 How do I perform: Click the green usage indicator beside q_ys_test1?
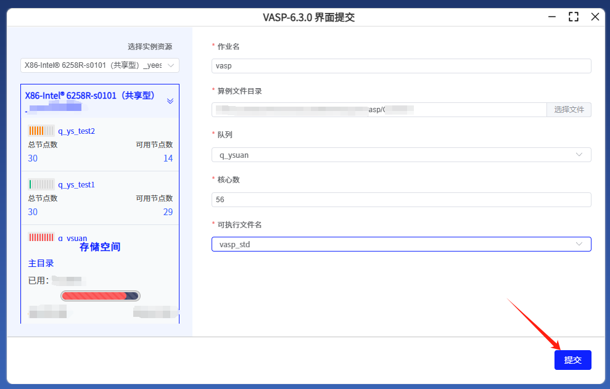[x=41, y=184]
